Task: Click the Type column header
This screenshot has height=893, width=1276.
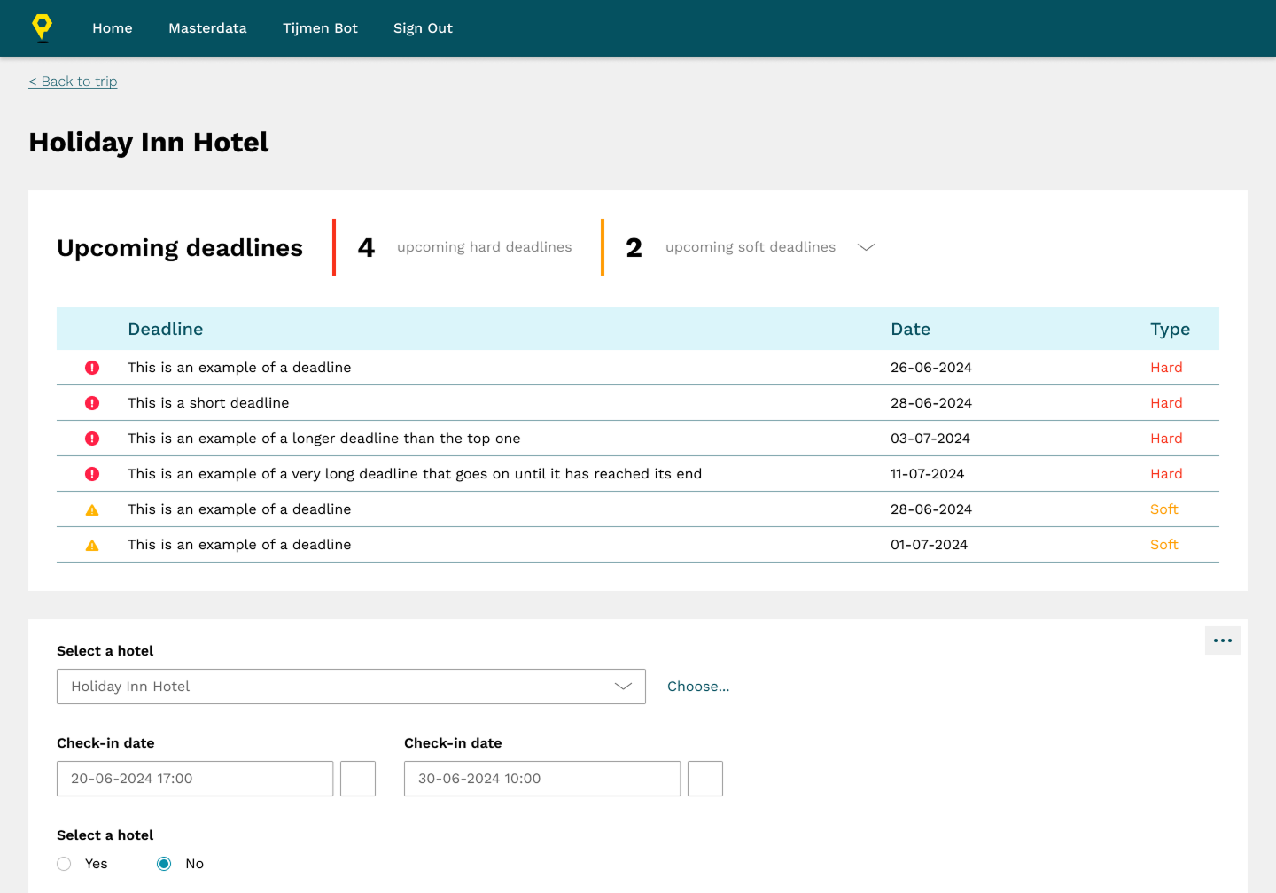Action: tap(1170, 330)
